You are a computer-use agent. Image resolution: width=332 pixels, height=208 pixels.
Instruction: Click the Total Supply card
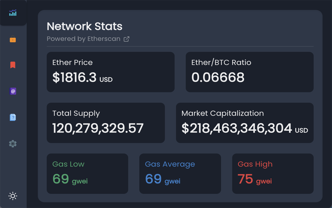(106, 123)
